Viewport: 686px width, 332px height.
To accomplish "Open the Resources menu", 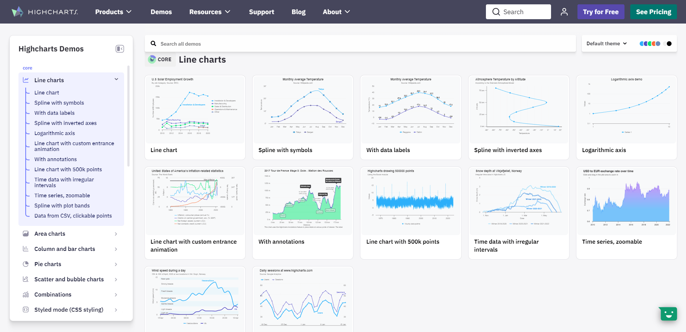I will coord(209,12).
